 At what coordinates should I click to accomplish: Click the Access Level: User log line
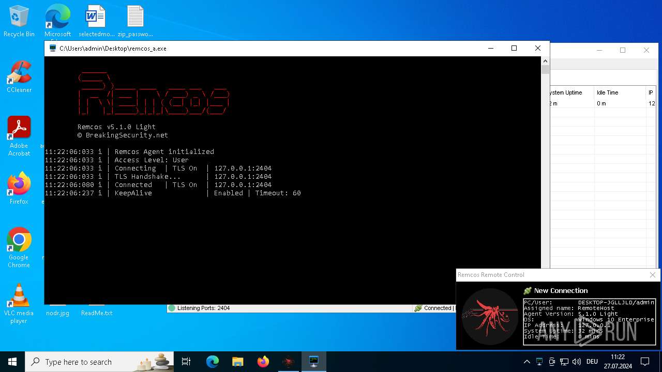117,160
